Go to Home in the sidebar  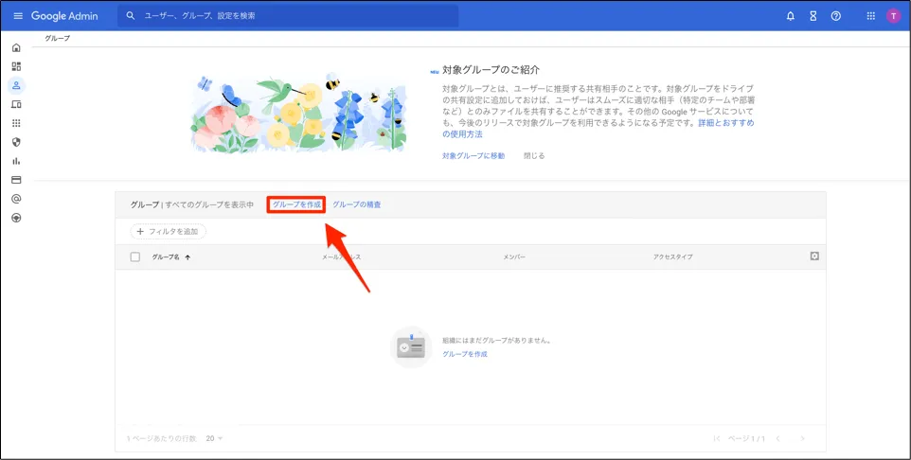pyautogui.click(x=16, y=47)
